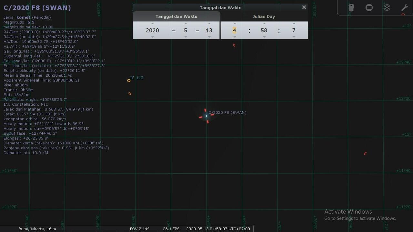
Task: Select the comet C/2020 F8 (SWAN) marker
Action: [206, 116]
